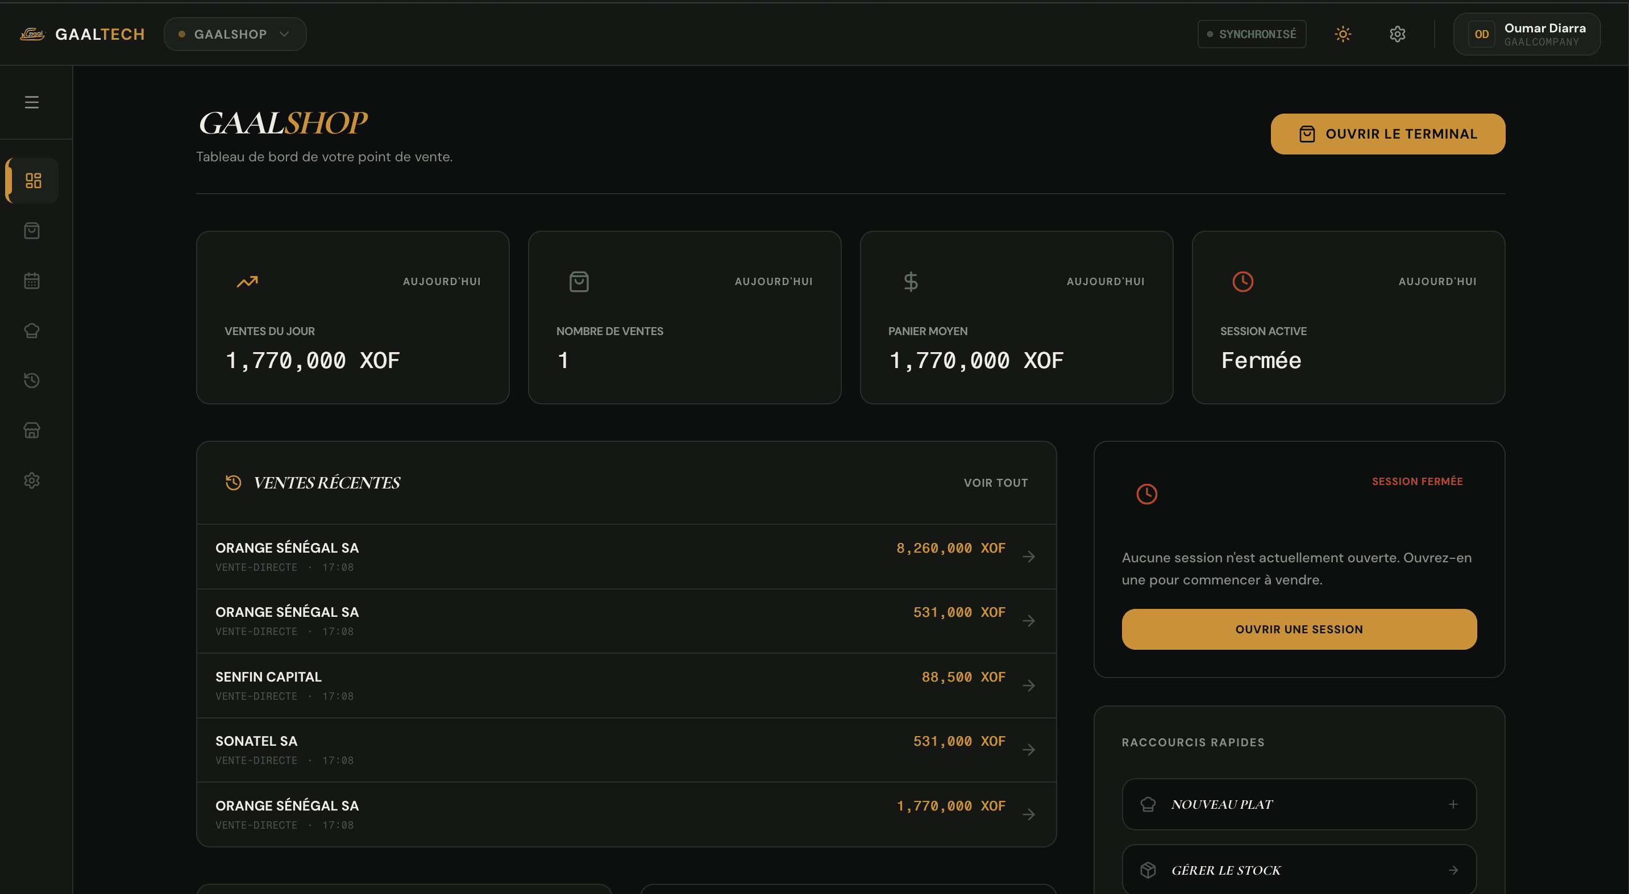Click VOIR TOUT link in recent sales
The width and height of the screenshot is (1629, 894).
(995, 483)
